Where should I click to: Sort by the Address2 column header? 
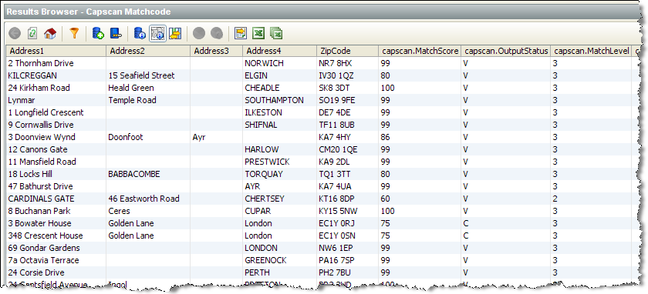click(148, 51)
